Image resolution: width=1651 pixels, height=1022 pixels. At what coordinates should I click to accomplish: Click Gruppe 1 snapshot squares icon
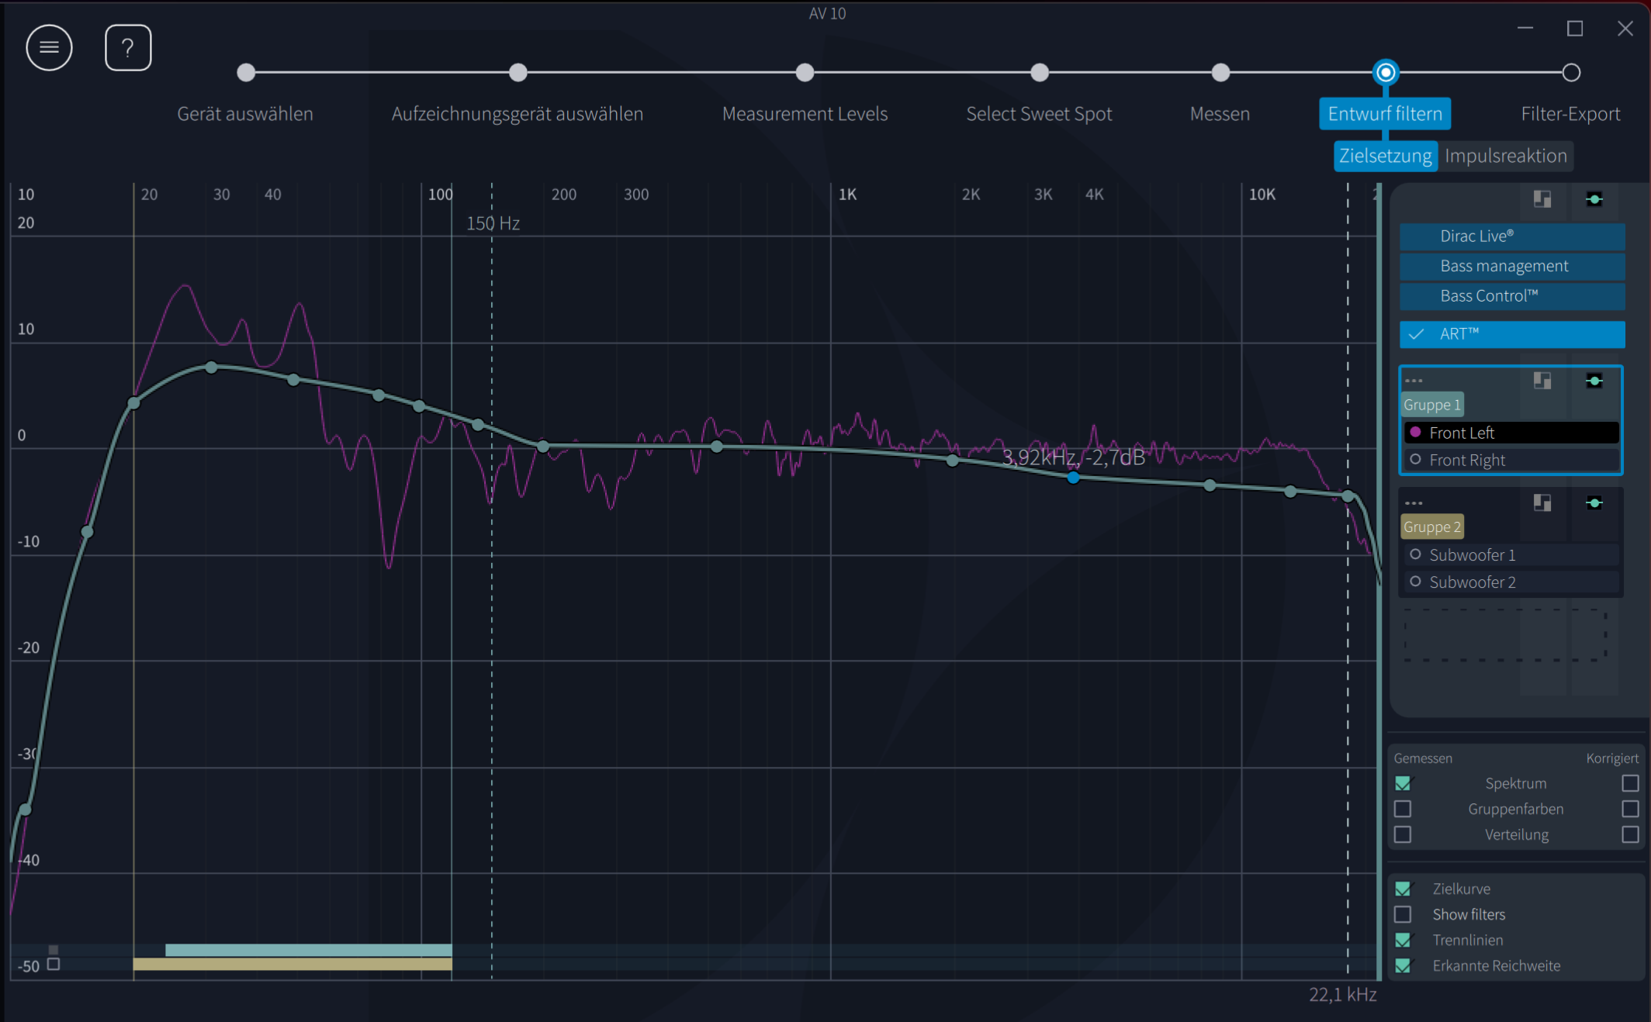1542,381
